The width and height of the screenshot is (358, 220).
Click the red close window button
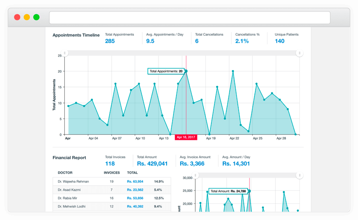[17, 17]
